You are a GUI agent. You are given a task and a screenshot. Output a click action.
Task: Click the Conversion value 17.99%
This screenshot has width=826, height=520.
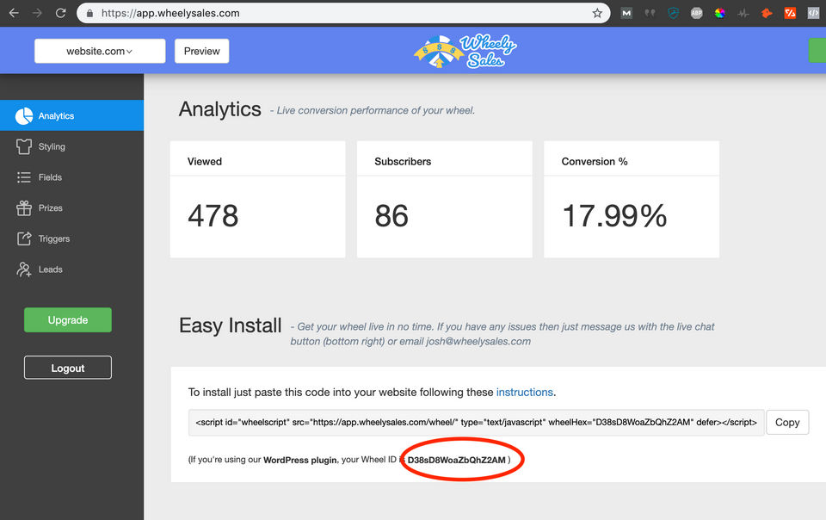(614, 216)
